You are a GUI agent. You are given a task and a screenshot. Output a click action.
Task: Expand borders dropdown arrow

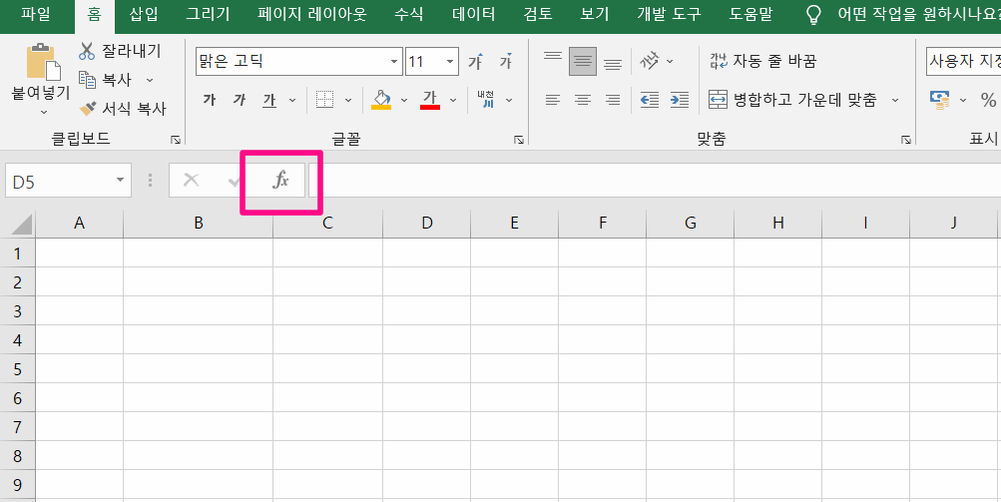348,100
